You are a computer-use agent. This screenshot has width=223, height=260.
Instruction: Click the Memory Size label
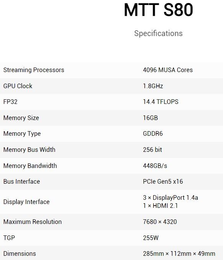21,118
